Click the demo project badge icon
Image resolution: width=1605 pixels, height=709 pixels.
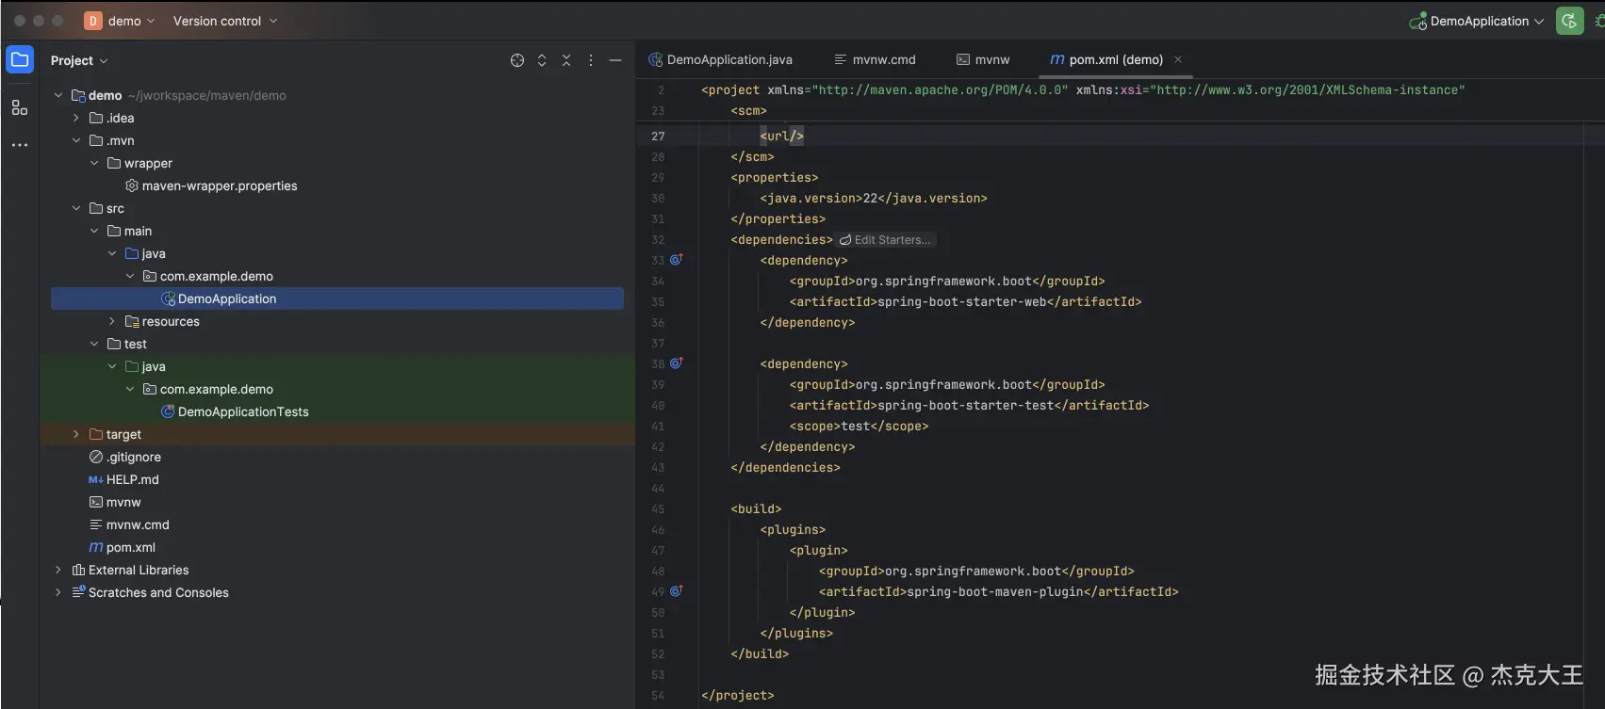93,21
